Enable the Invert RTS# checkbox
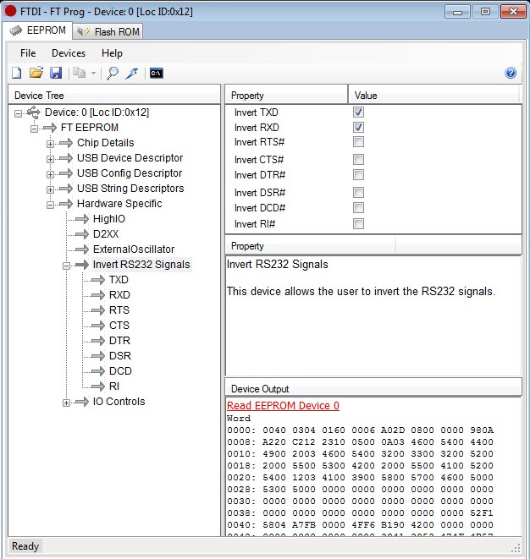This screenshot has width=530, height=559. pyautogui.click(x=358, y=142)
